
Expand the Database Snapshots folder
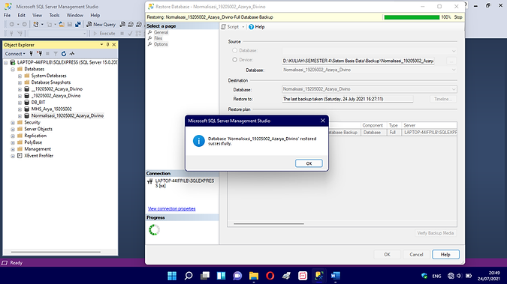click(x=20, y=82)
